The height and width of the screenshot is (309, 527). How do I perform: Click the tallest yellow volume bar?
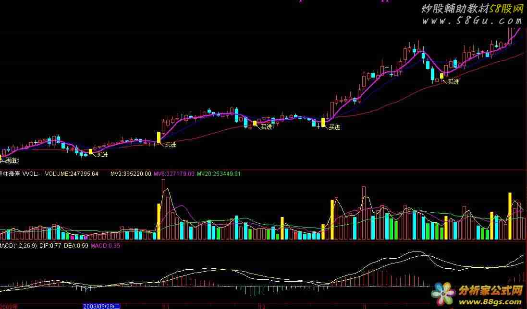pyautogui.click(x=510, y=216)
